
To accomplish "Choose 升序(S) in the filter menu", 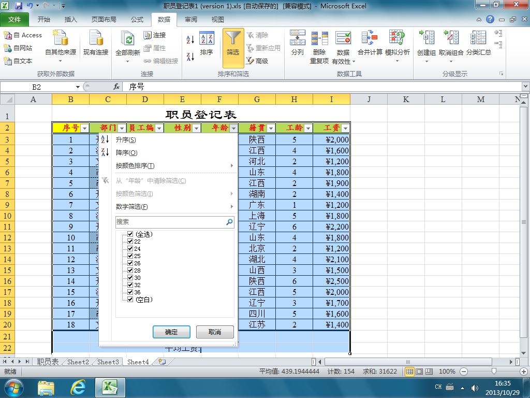I will coord(126,140).
